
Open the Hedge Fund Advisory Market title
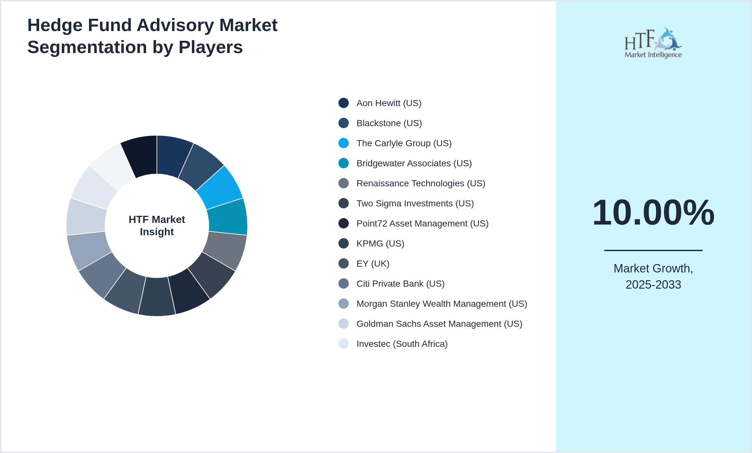click(152, 36)
